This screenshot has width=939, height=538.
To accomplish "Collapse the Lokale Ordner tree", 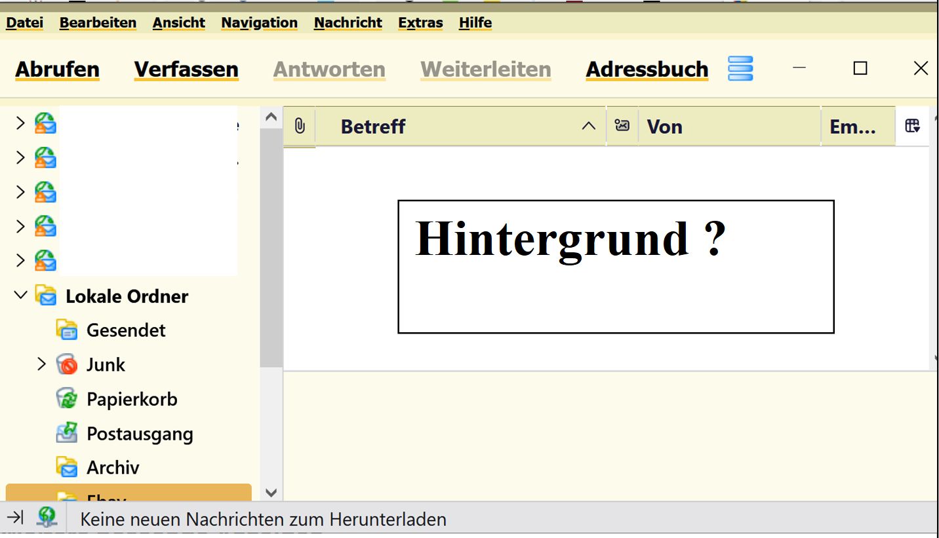I will 21,296.
